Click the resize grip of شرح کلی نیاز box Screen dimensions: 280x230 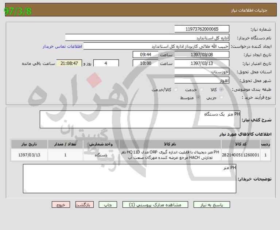(42, 126)
